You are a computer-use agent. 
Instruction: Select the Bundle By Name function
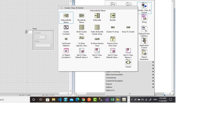(x=82, y=18)
